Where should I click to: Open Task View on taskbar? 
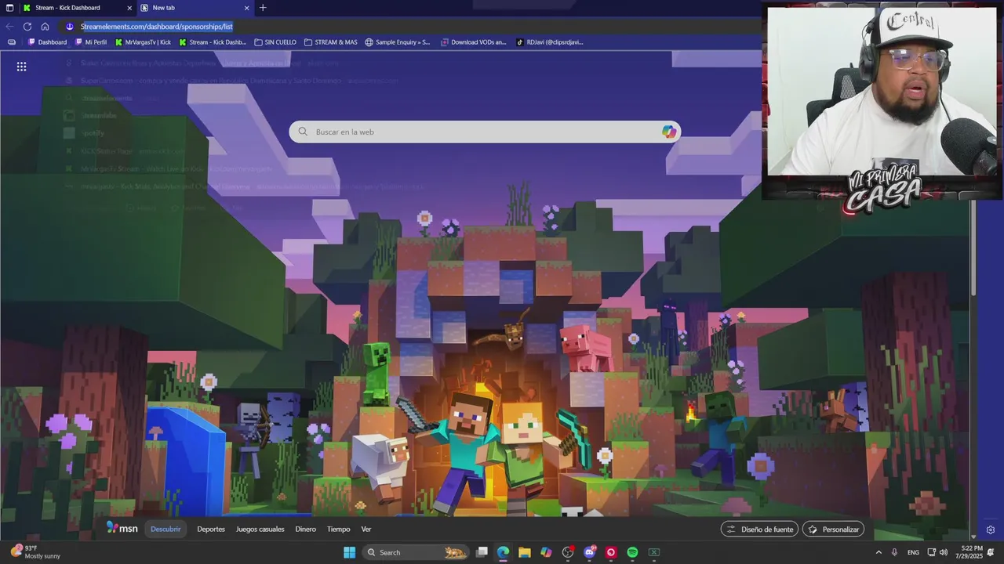click(x=482, y=552)
